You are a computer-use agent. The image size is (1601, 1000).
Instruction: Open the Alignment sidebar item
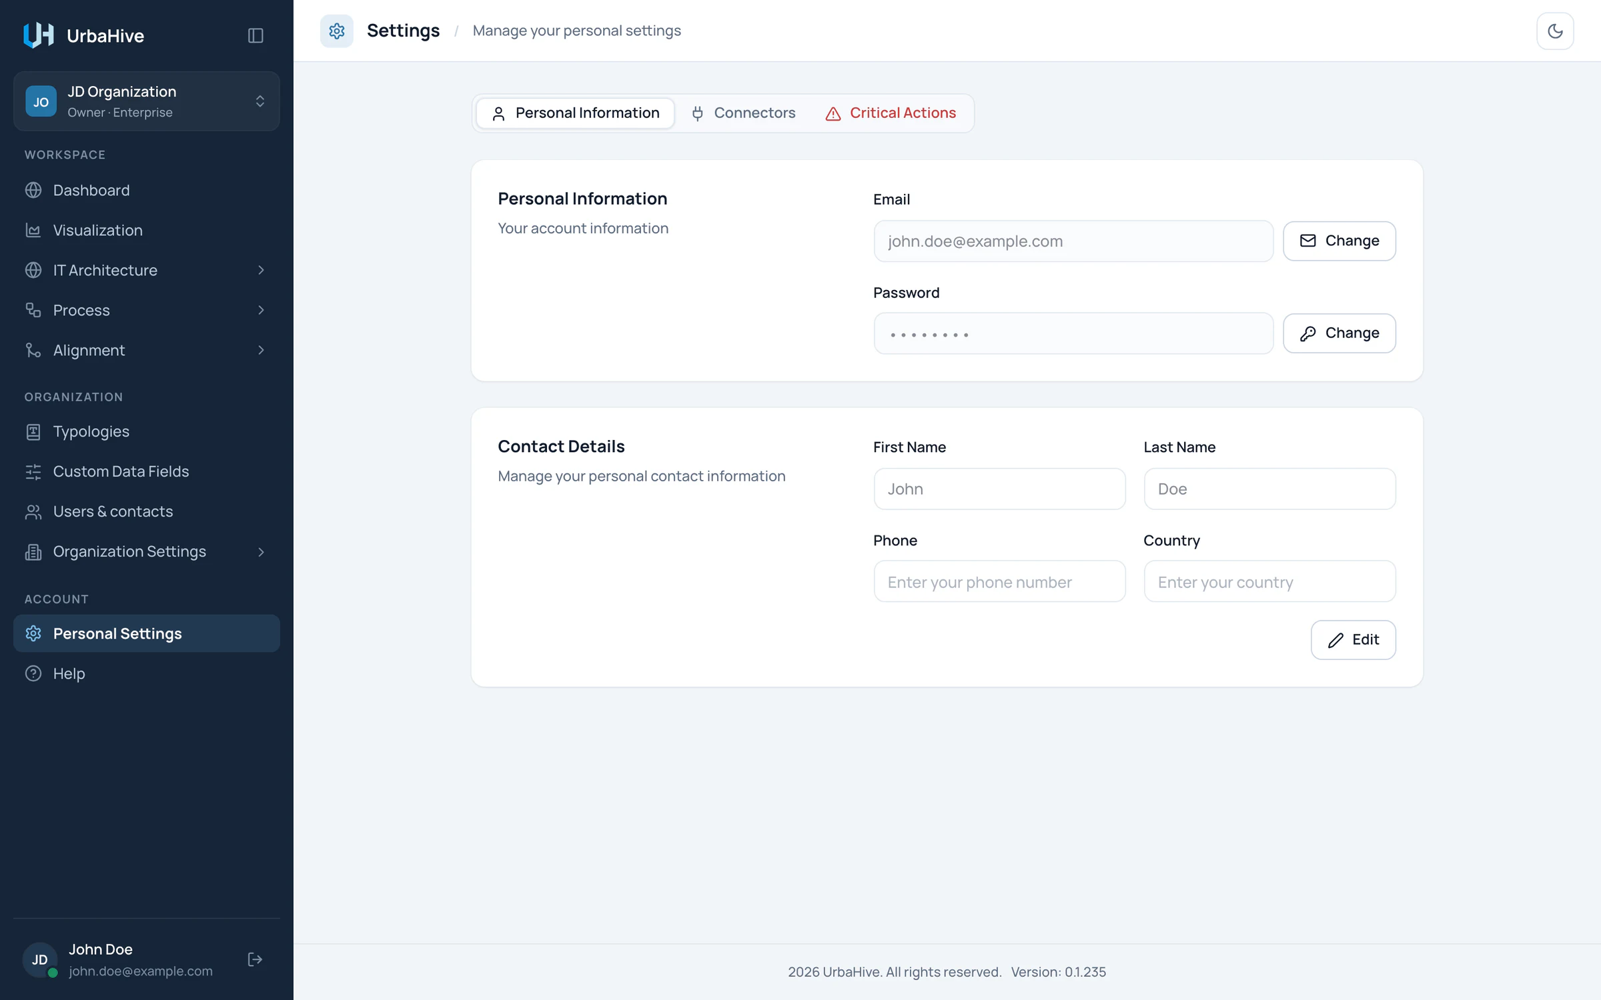(x=147, y=350)
